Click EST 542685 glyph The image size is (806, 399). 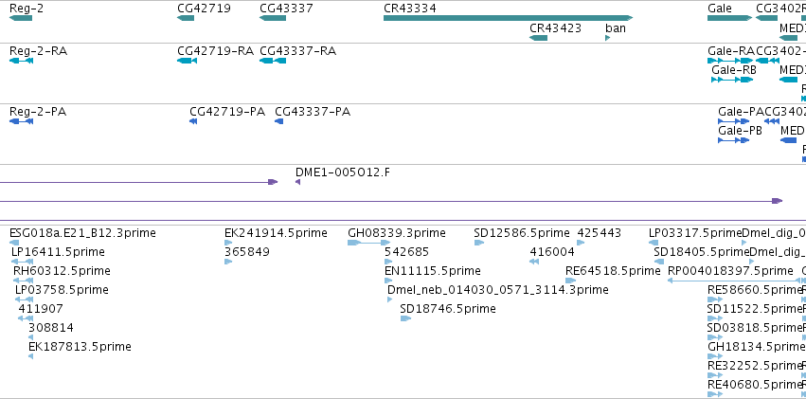pos(388,262)
